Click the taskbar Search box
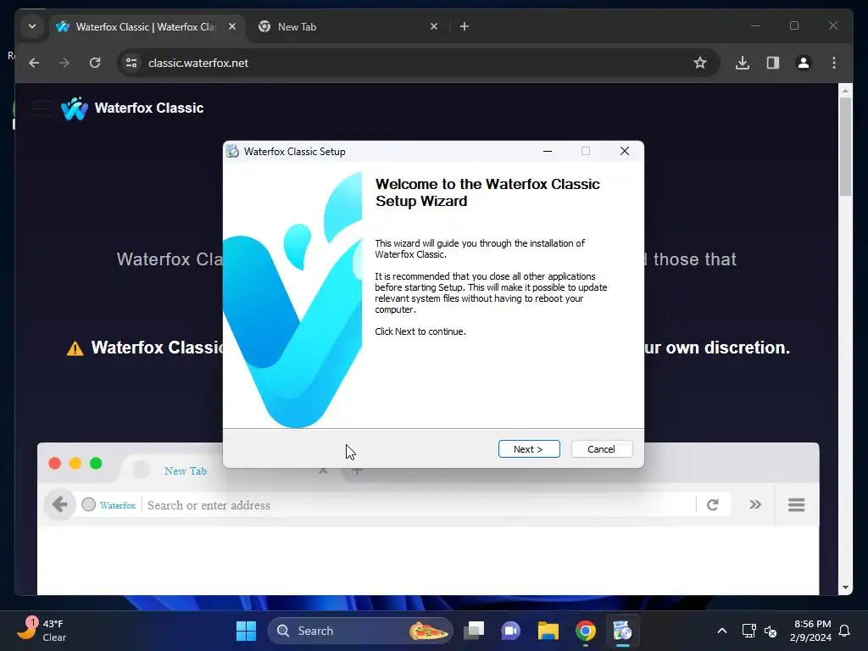This screenshot has width=868, height=651. (359, 631)
